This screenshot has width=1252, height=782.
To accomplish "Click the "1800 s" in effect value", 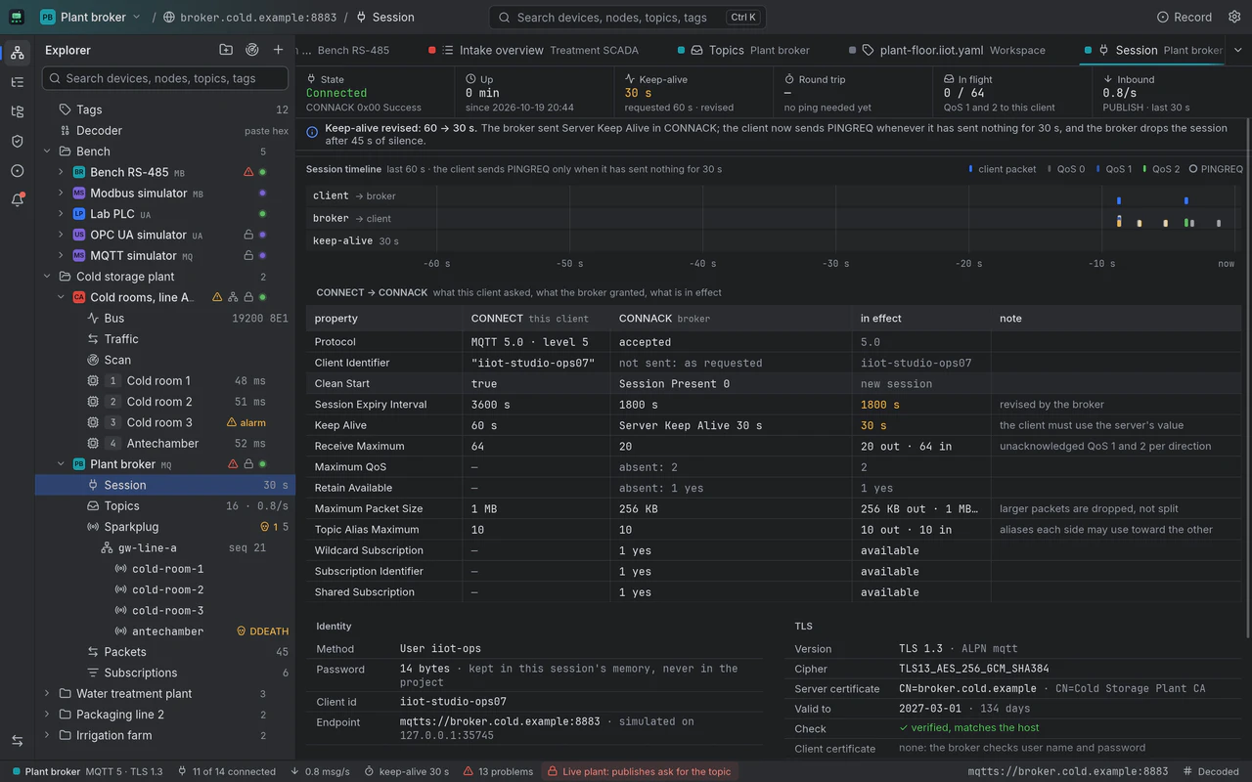I will [879, 405].
